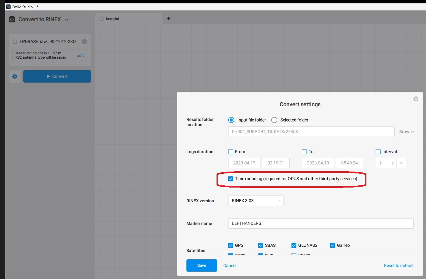Viewport: 426px width, 279px height.
Task: Select the Selected folder radio button
Action: tap(274, 120)
